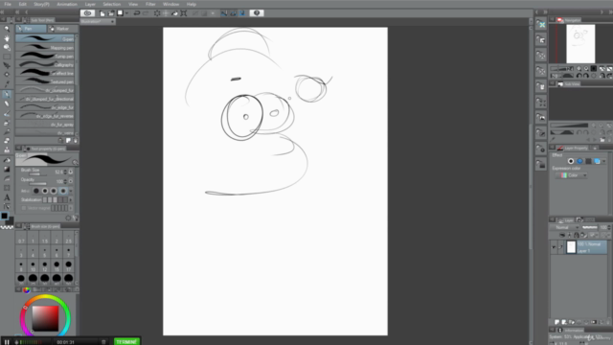The image size is (613, 345).
Task: Select the Fill bucket tool
Action: 7,160
